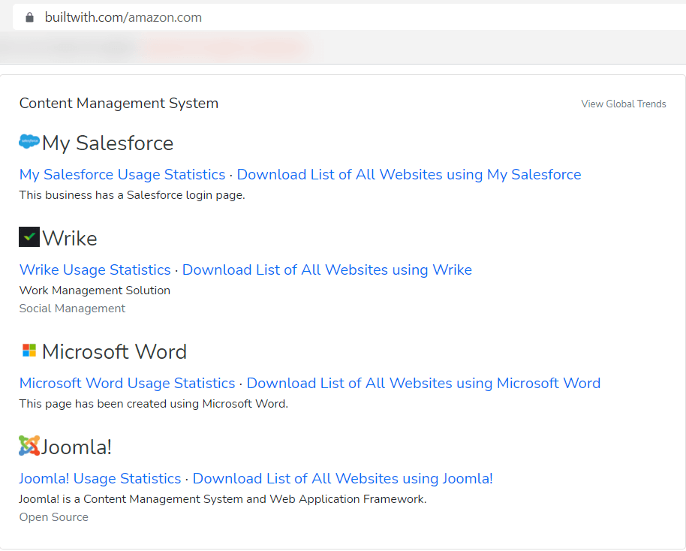
Task: Click the Social Management category tag
Action: click(x=72, y=309)
